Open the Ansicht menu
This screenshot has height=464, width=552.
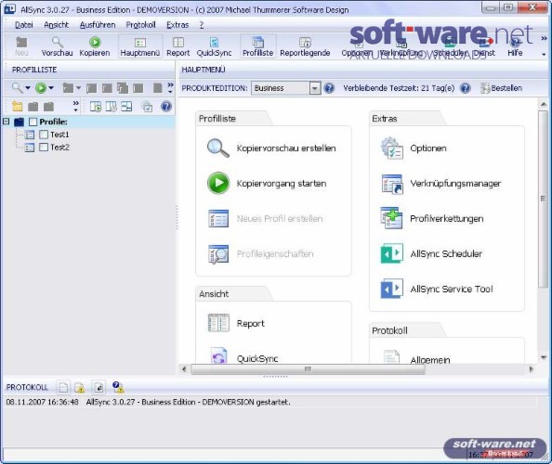click(x=57, y=25)
